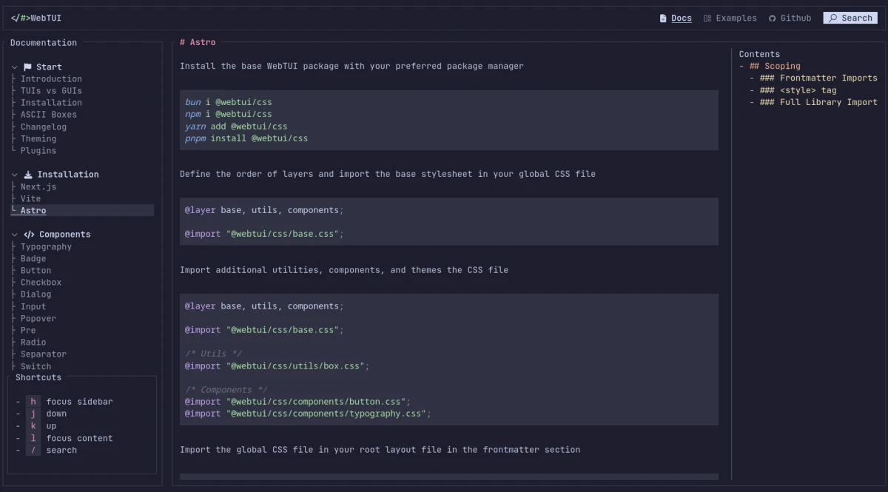Click the Docs page icon

[663, 18]
